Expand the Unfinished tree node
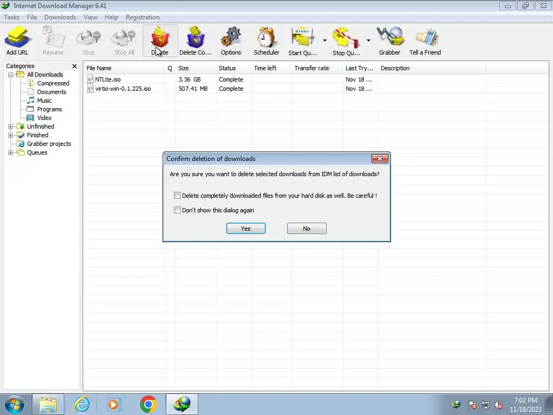Viewport: 553px width, 415px height. (11, 126)
